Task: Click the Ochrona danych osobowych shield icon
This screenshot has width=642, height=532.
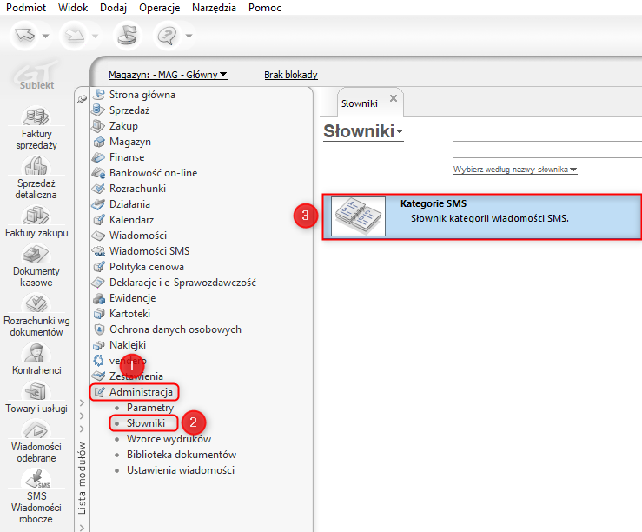Action: (x=99, y=329)
